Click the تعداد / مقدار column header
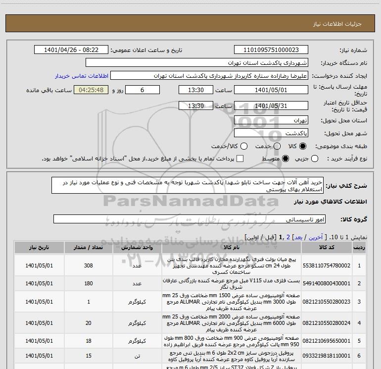This screenshot has height=369, width=381. (x=89, y=247)
